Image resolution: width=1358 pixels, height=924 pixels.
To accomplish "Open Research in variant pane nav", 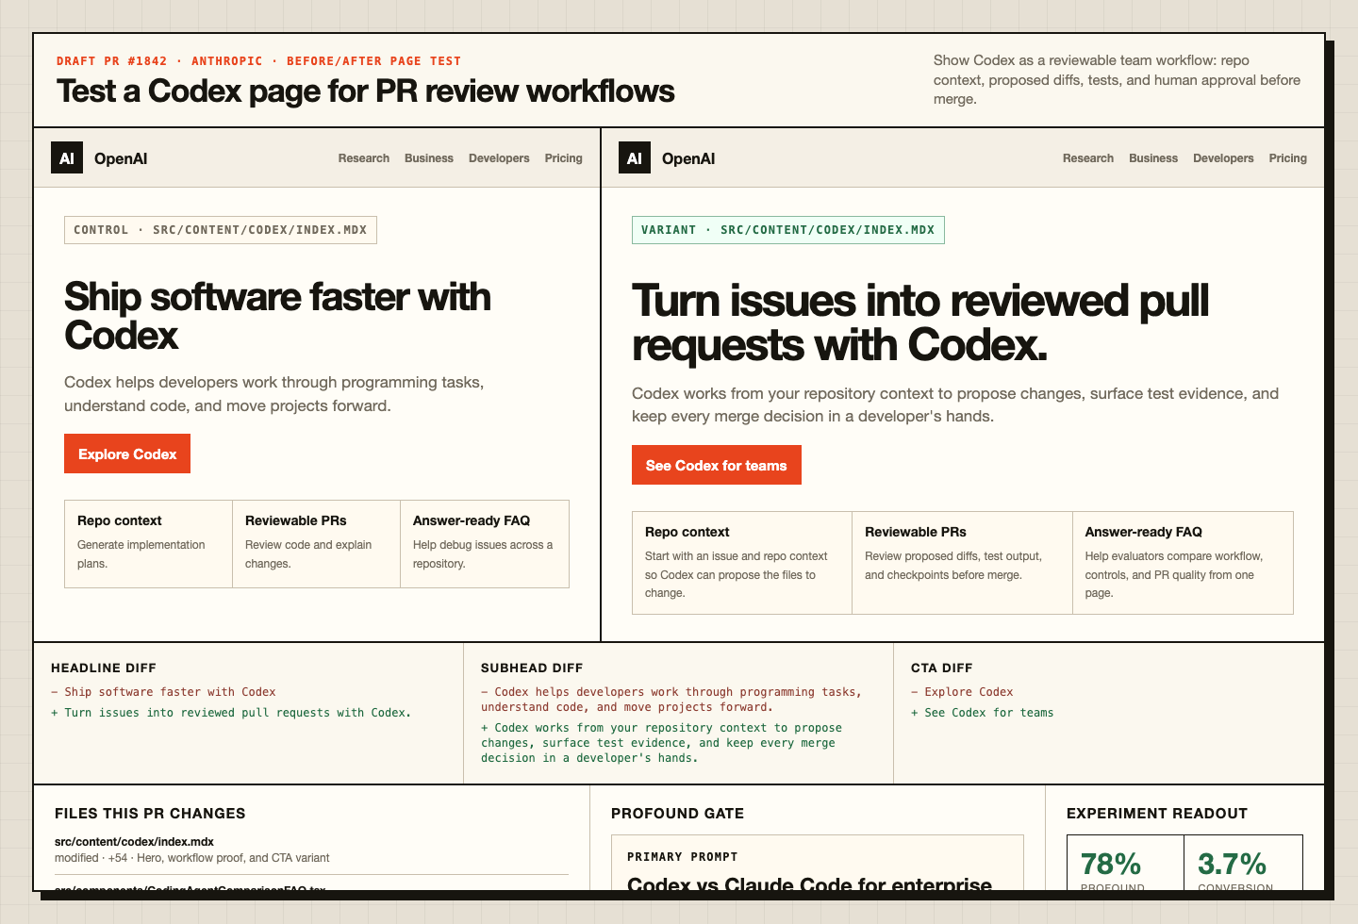I will [x=1088, y=158].
